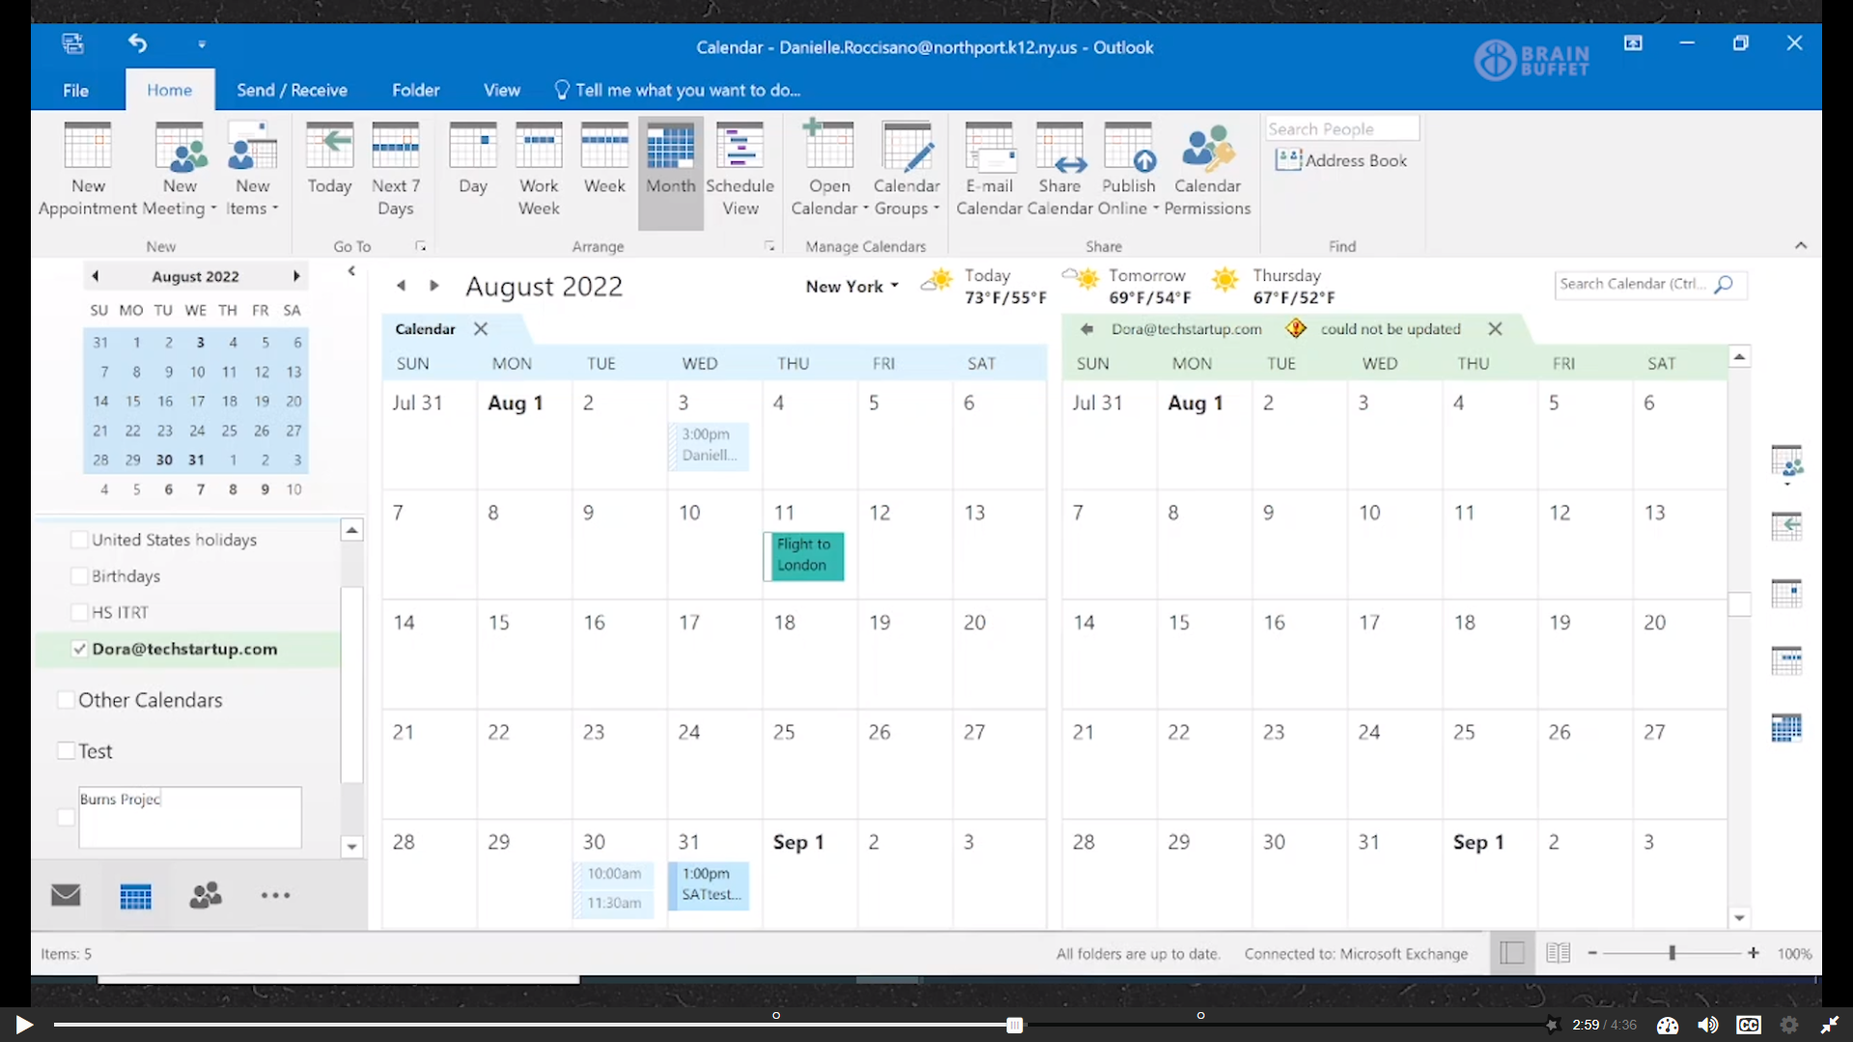
Task: Uncheck Dora@techstartup.com calendar
Action: 80,649
